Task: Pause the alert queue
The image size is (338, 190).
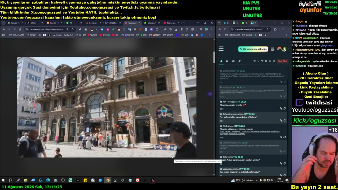Action: [x=266, y=61]
